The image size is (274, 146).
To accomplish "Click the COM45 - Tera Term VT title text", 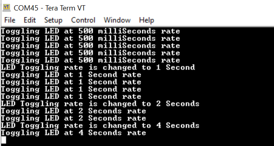I will [49, 8].
